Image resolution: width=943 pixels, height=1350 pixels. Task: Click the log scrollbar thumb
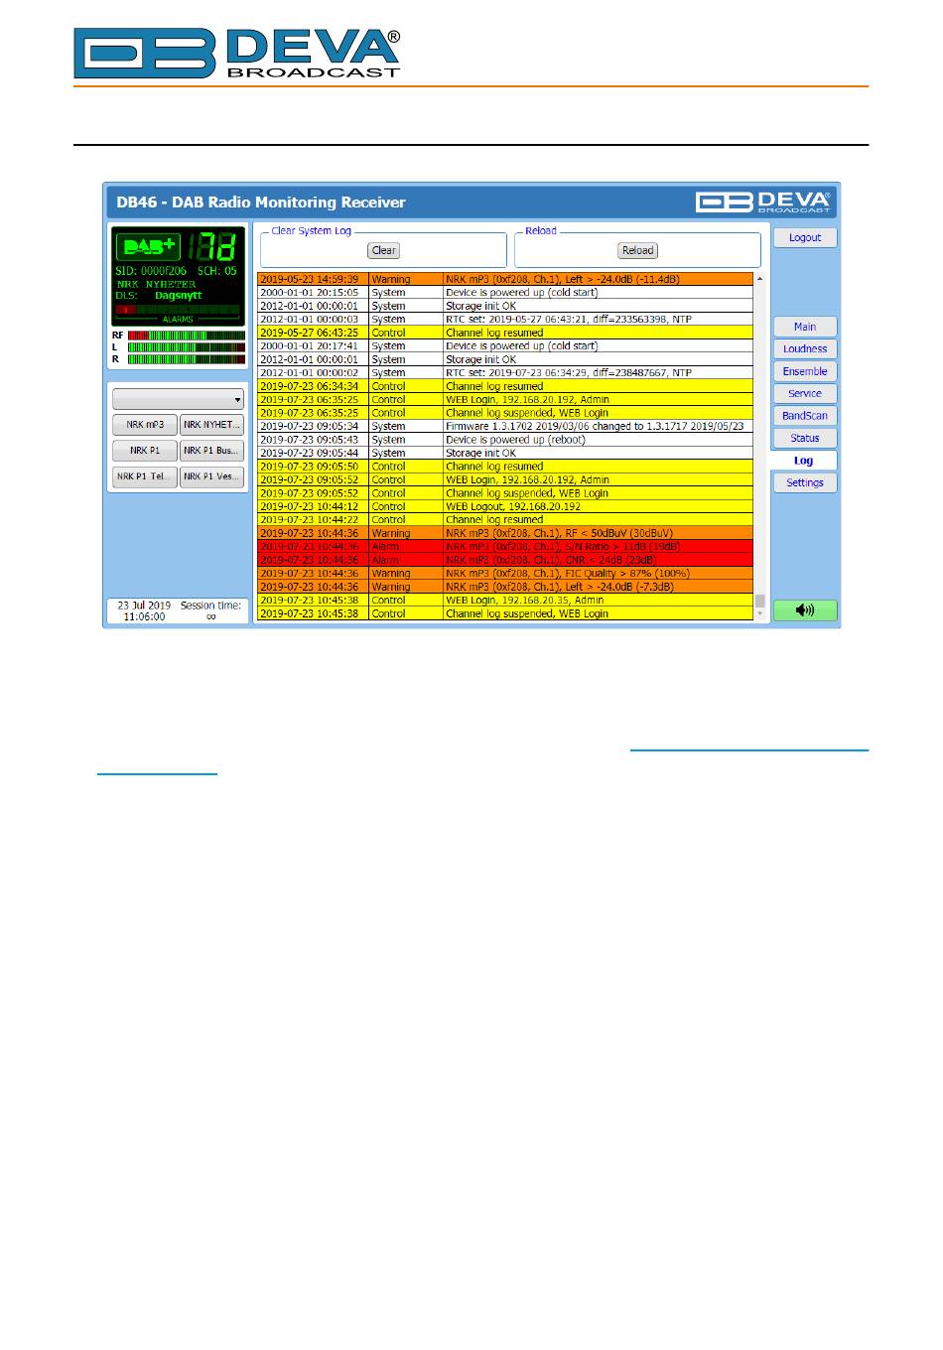(x=760, y=601)
